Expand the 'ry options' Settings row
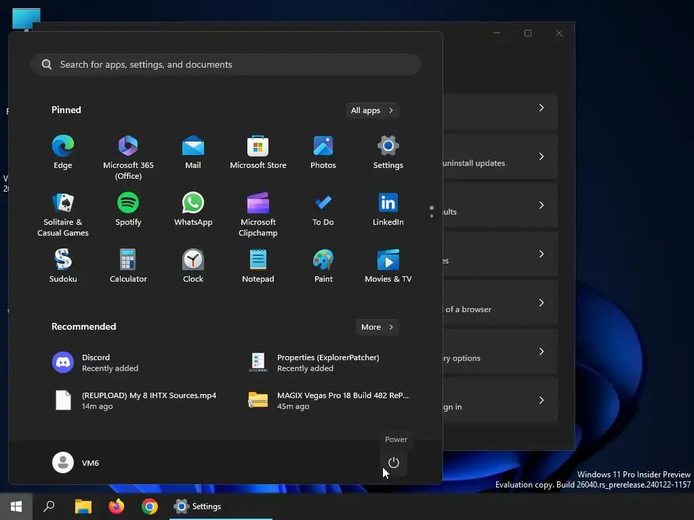 (x=500, y=351)
